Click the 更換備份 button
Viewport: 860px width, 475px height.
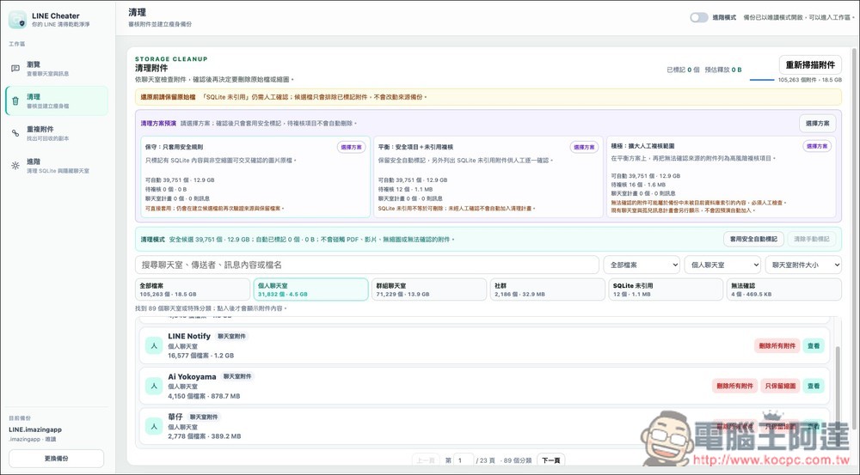click(57, 459)
